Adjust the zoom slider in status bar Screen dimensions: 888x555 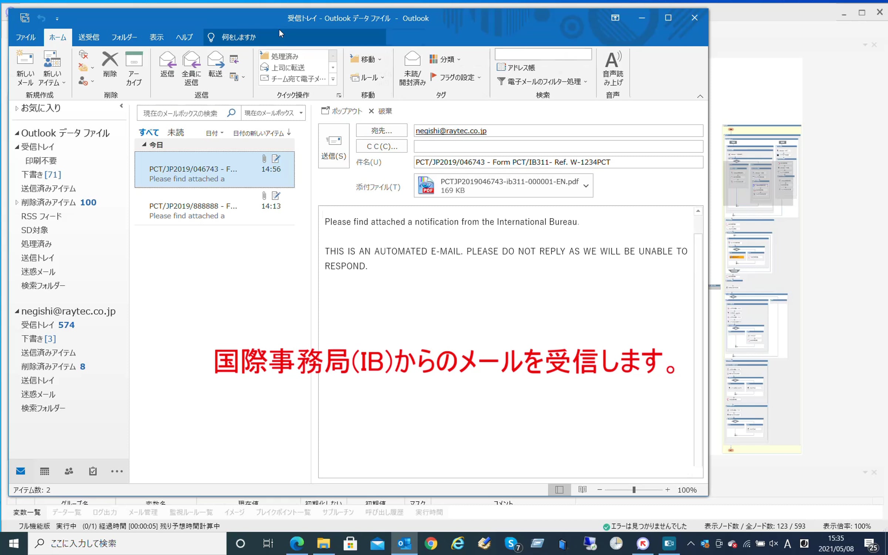(634, 490)
